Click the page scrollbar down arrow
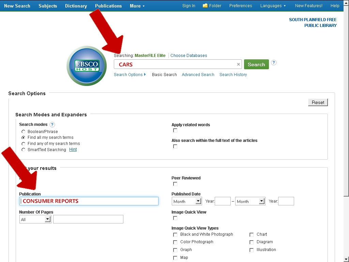 (x=346, y=260)
